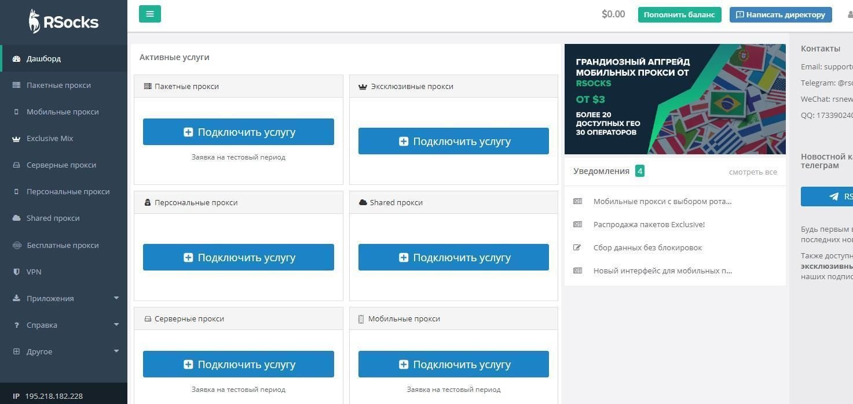This screenshot has width=853, height=404.
Task: Connect service in Мобильные прокси card
Action: click(453, 364)
